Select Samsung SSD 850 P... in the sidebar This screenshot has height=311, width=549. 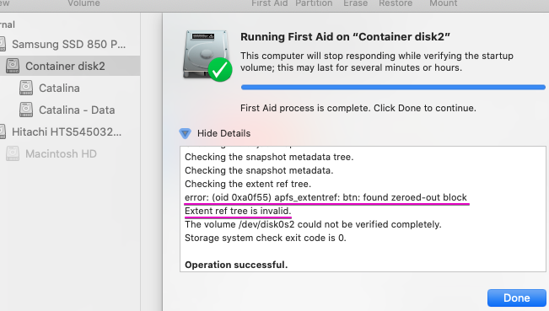click(70, 44)
